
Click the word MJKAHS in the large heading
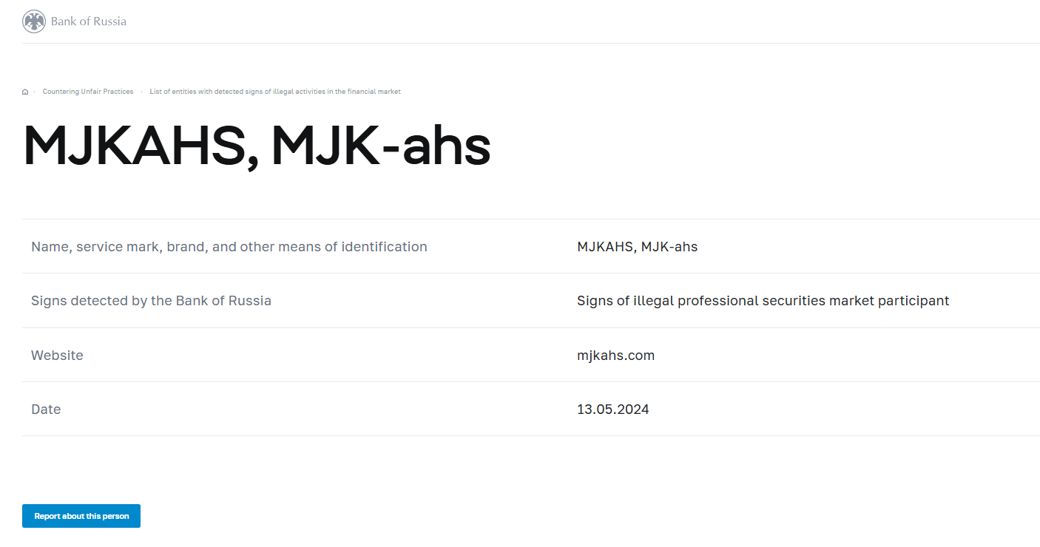tap(134, 146)
